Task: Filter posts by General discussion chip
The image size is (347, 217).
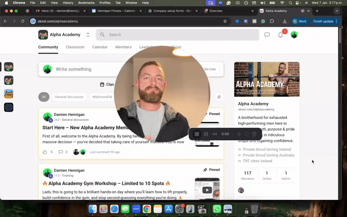Action: [69, 97]
